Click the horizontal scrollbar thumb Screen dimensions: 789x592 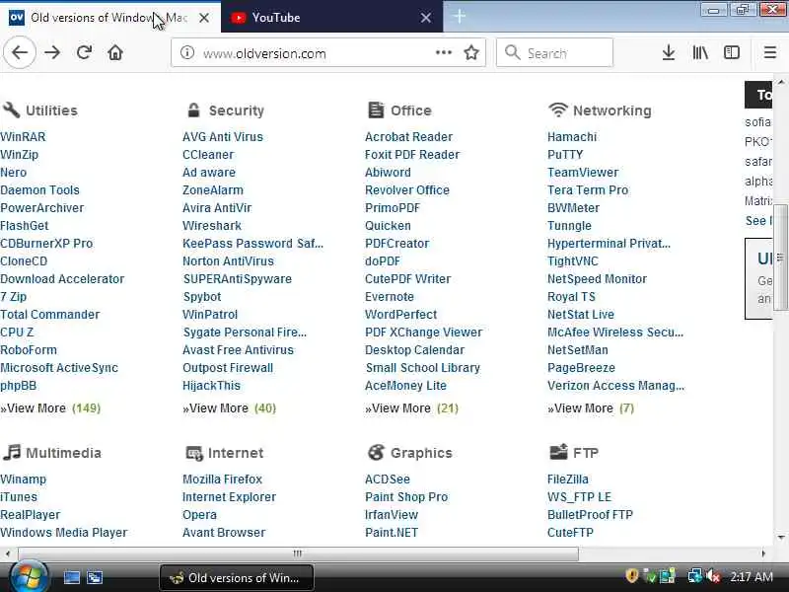tap(298, 554)
